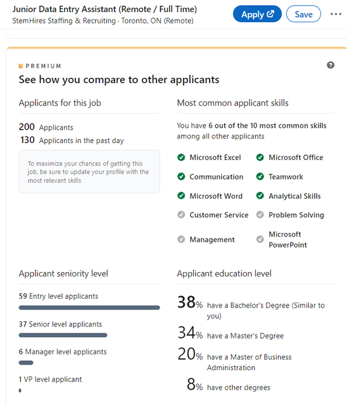Click the Analytical Skills skill label
The height and width of the screenshot is (405, 347).
[x=294, y=196]
